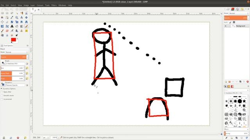Enable the Incremental checkbox

2,99
